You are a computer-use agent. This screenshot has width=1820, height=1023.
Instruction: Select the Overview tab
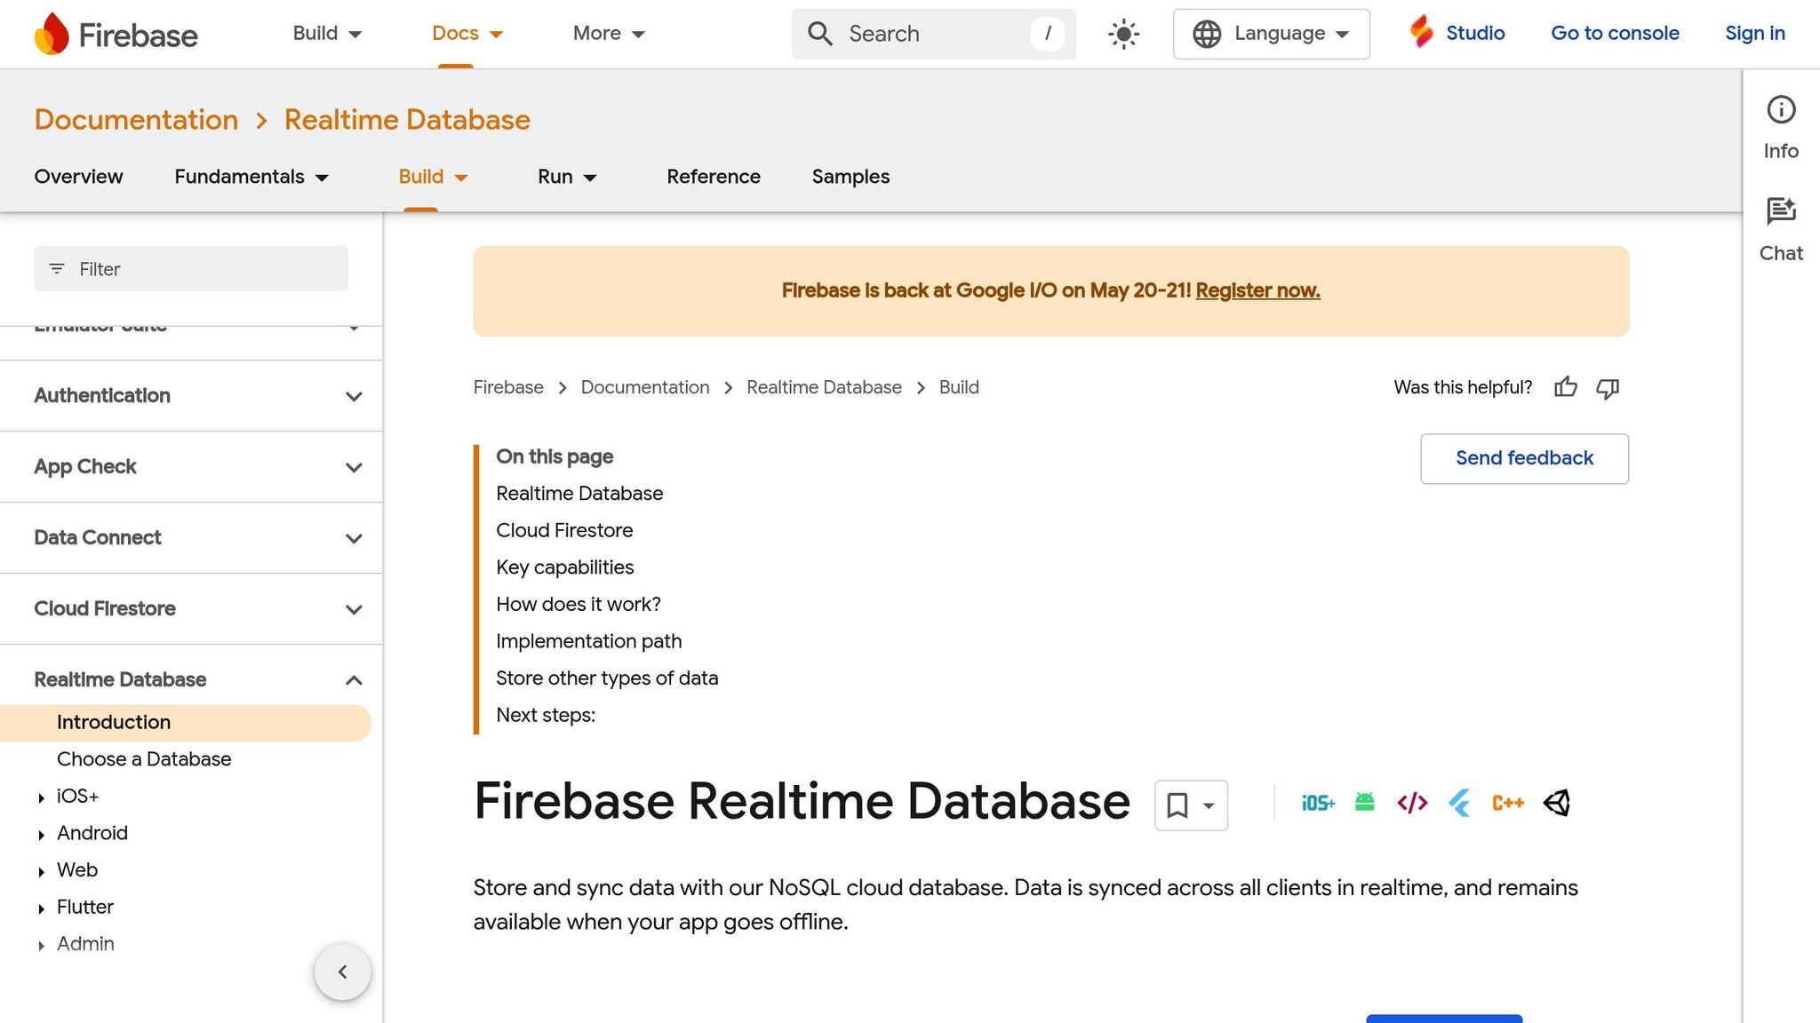78,177
